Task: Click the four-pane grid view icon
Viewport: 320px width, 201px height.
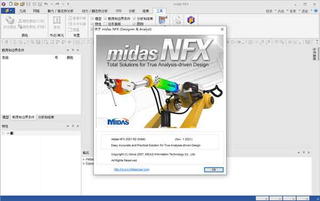Action: pyautogui.click(x=77, y=42)
